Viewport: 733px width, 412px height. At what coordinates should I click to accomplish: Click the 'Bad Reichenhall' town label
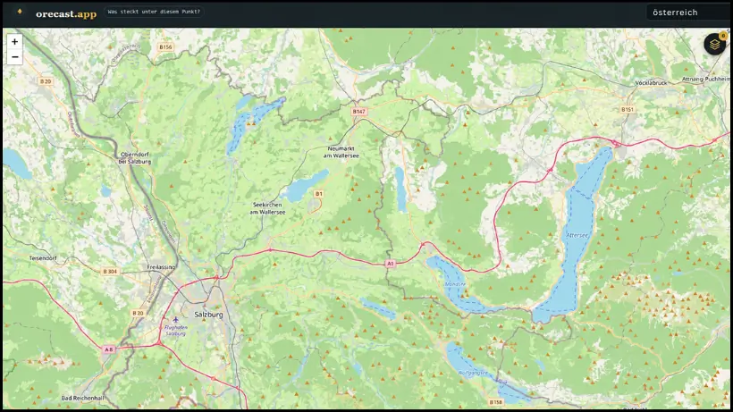[x=82, y=398]
